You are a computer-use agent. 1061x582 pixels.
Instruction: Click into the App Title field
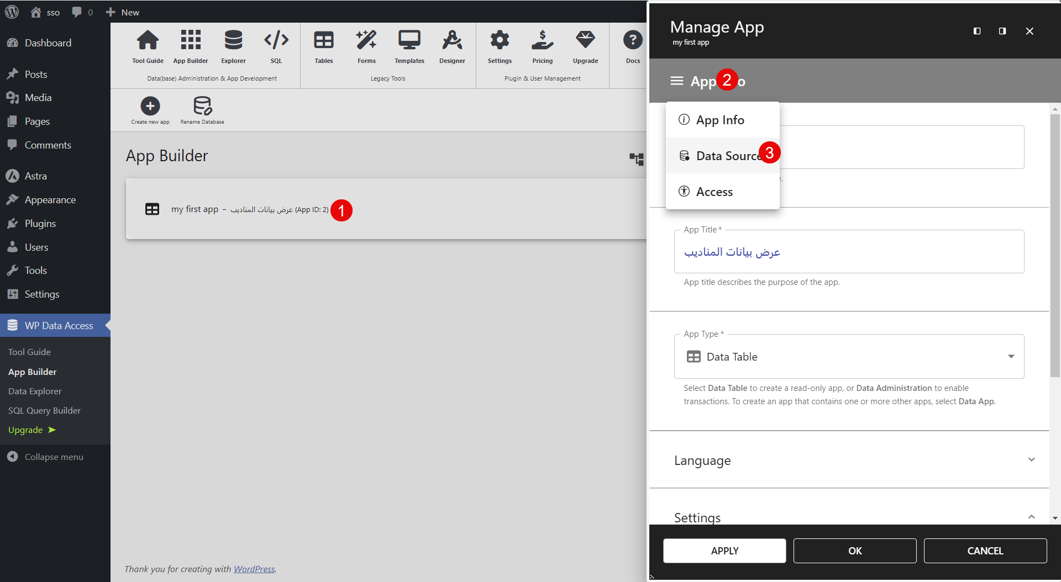point(849,252)
